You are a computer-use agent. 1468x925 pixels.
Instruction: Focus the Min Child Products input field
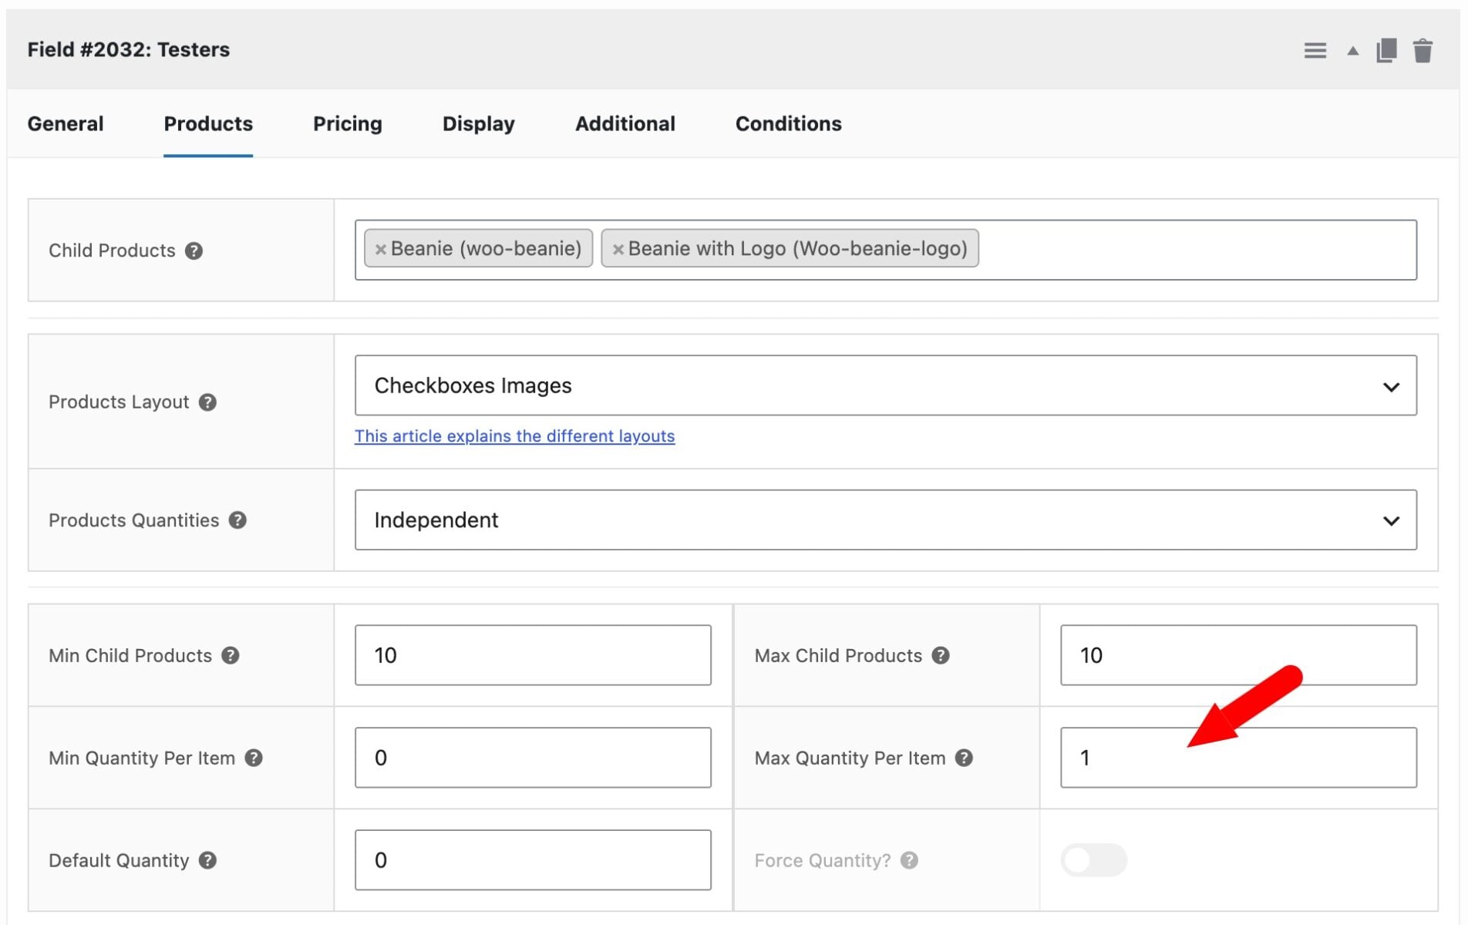[533, 655]
